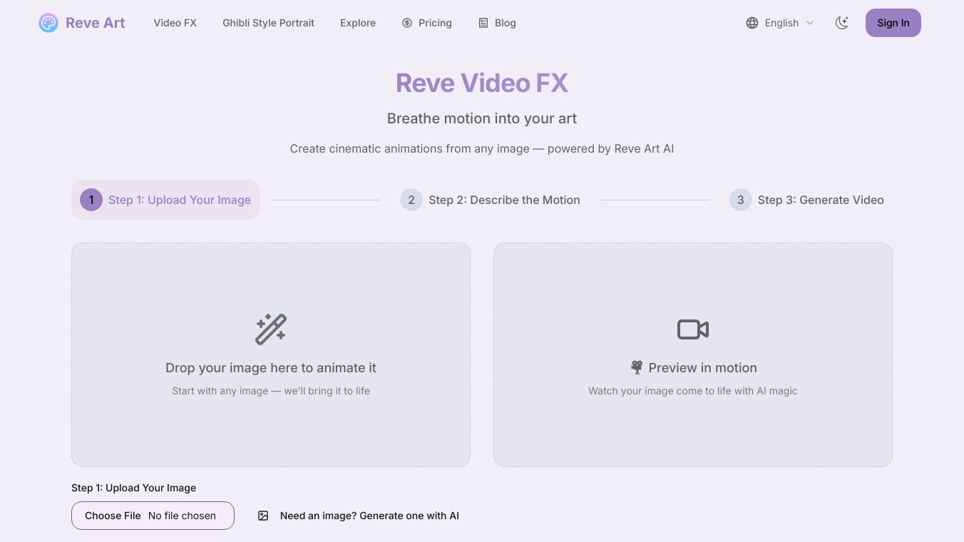Click the image icon beside generate link
Screen dimensions: 964x542
coord(263,516)
